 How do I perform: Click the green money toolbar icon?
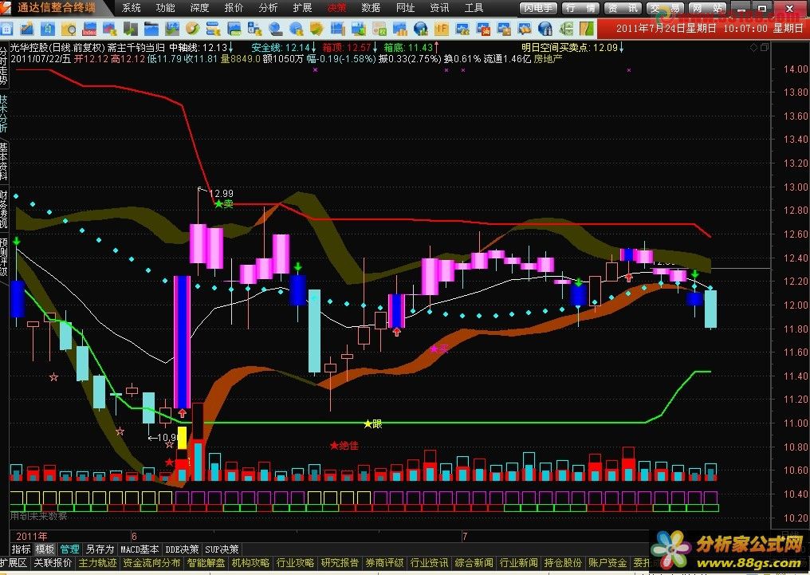(x=566, y=29)
